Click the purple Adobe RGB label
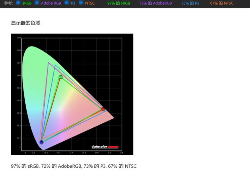This screenshot has height=173, width=250. click(51, 3)
